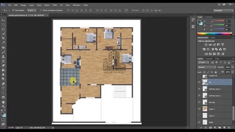Image resolution: width=235 pixels, height=132 pixels.
Task: Hide the 'bed top' layer
Action: [199, 102]
